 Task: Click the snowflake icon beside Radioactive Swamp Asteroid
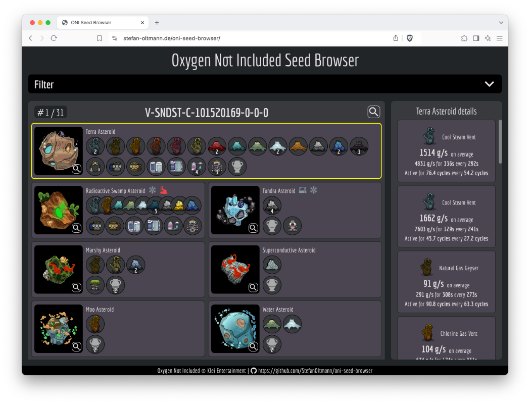pos(153,190)
